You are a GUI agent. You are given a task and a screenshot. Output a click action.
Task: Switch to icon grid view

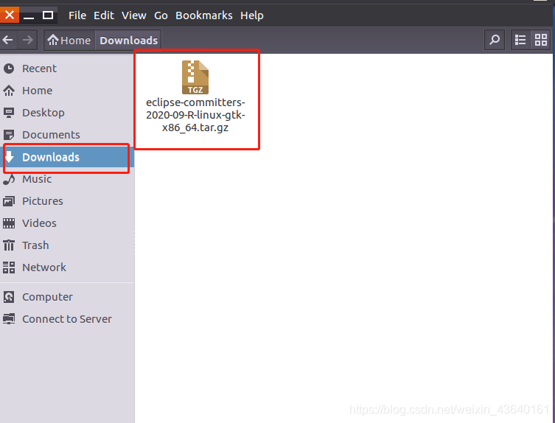coord(541,40)
